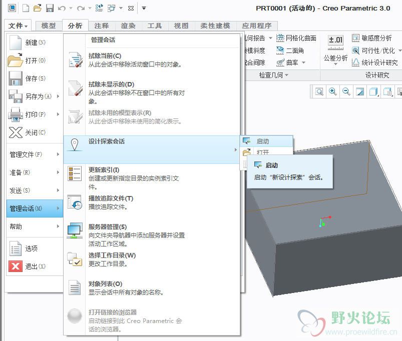This screenshot has width=402, height=341.
Task: Click the New file icon in quick access toolbar
Action: tap(26, 8)
